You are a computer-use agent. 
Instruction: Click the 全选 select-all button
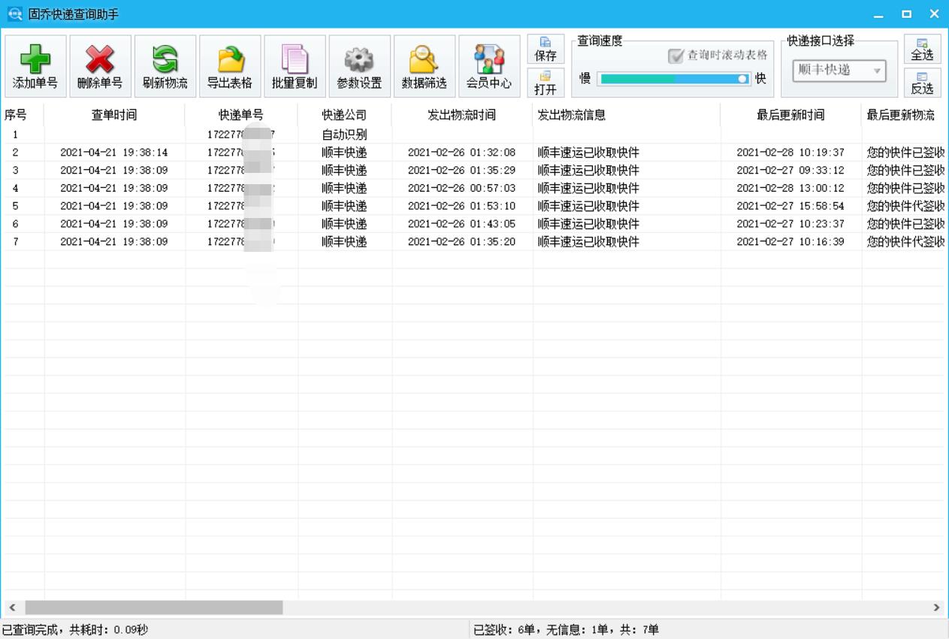[922, 50]
